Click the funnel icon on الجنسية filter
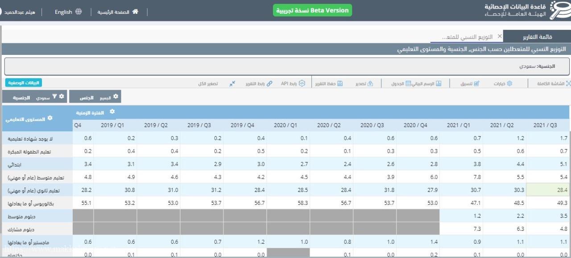Viewport: 571px width, 258px height. (x=55, y=97)
